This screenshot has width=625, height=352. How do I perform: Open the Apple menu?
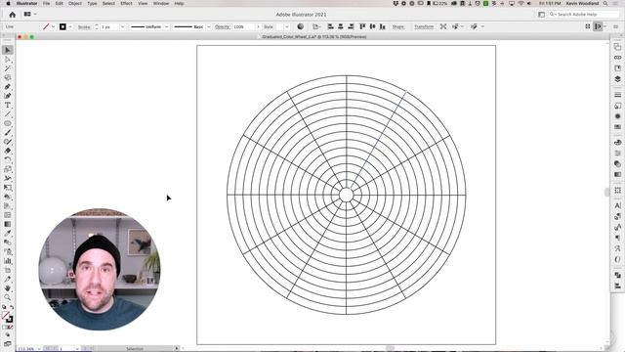coord(8,3)
